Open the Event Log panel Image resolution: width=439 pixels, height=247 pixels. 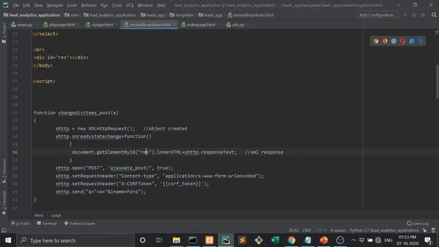click(x=418, y=224)
